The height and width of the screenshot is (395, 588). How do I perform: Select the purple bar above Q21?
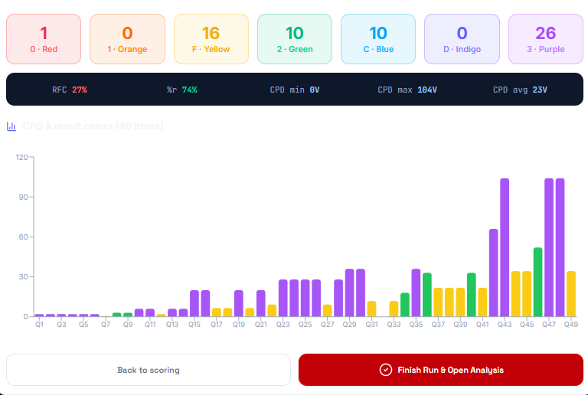click(261, 303)
